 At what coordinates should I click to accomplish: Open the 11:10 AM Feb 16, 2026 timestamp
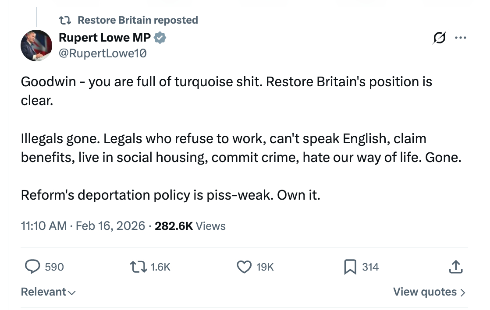[83, 226]
